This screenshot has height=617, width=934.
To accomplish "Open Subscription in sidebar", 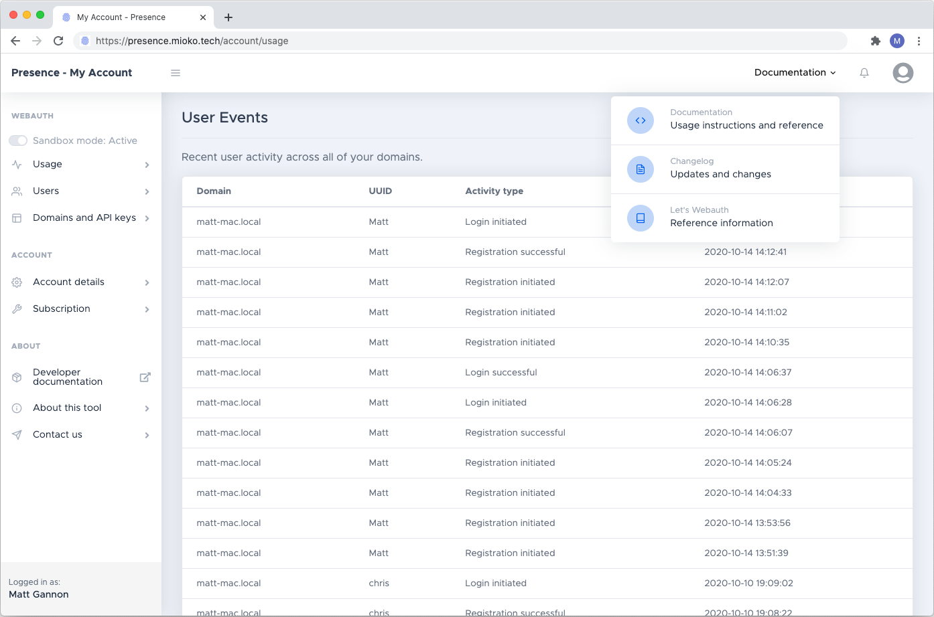I will click(81, 309).
